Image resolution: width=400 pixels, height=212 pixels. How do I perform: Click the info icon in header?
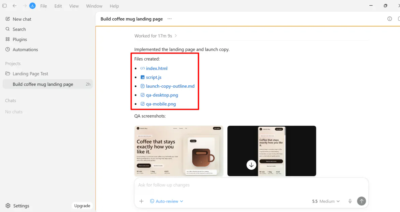coord(389,19)
